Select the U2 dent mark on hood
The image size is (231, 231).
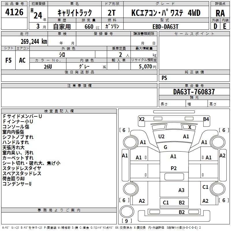(161, 137)
